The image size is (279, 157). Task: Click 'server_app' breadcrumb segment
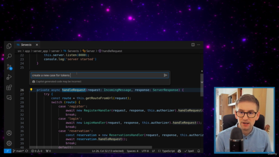[x=41, y=51]
